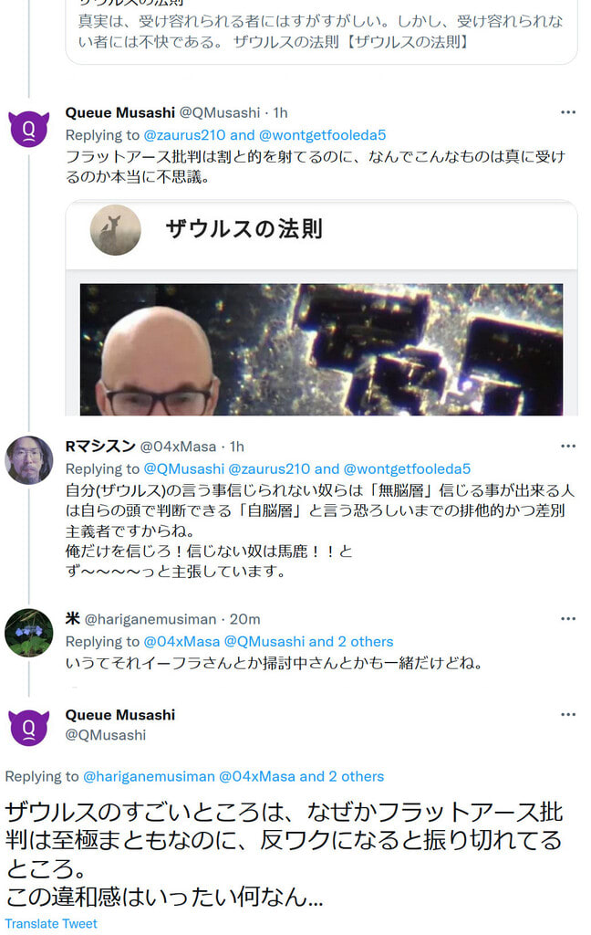Click the ザウルスの法則 card title
Viewport: 591px width, 935px height.
244,229
